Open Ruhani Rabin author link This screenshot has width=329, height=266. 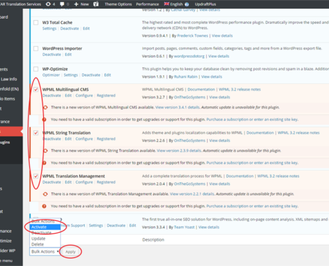185,76
